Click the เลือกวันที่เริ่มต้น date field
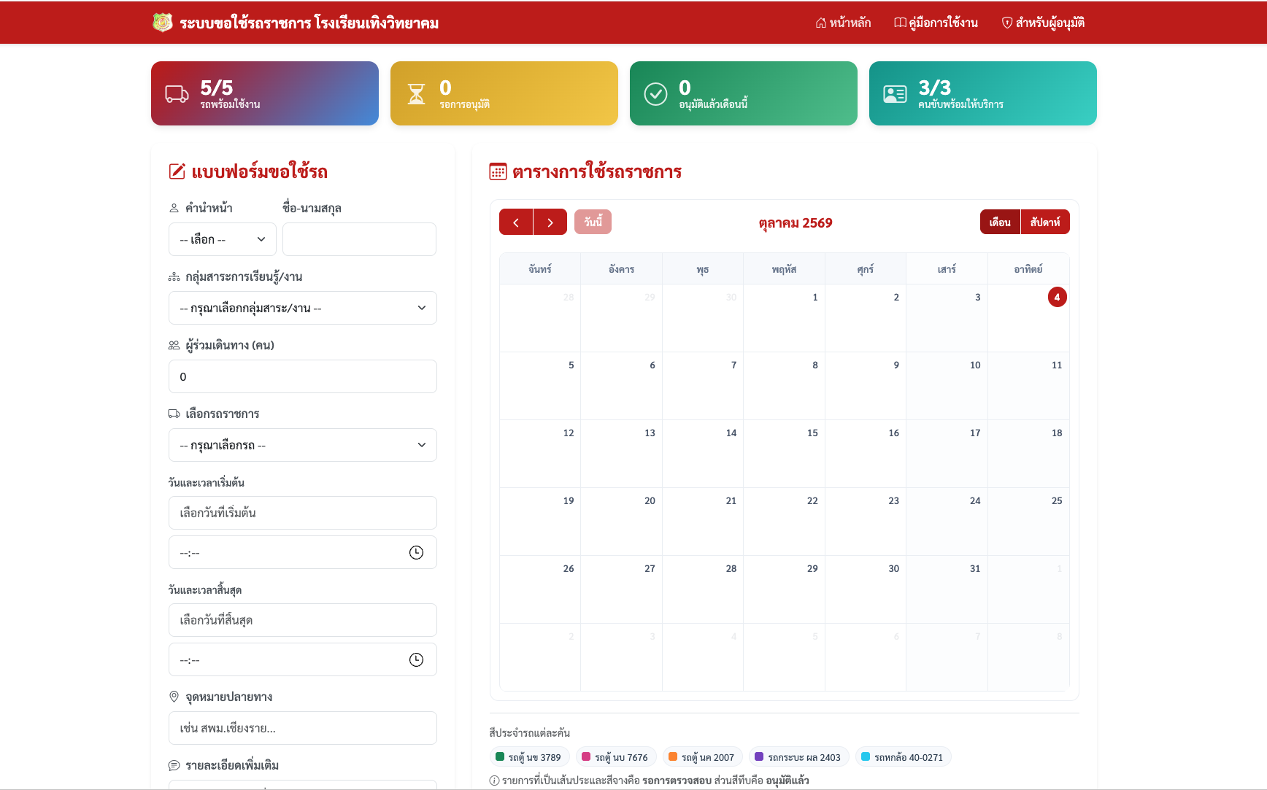This screenshot has width=1267, height=790. [303, 513]
